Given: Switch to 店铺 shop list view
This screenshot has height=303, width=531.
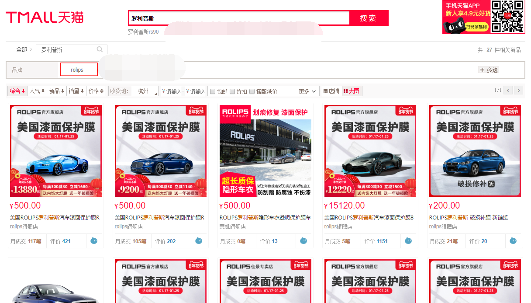Looking at the screenshot, I should pos(331,91).
